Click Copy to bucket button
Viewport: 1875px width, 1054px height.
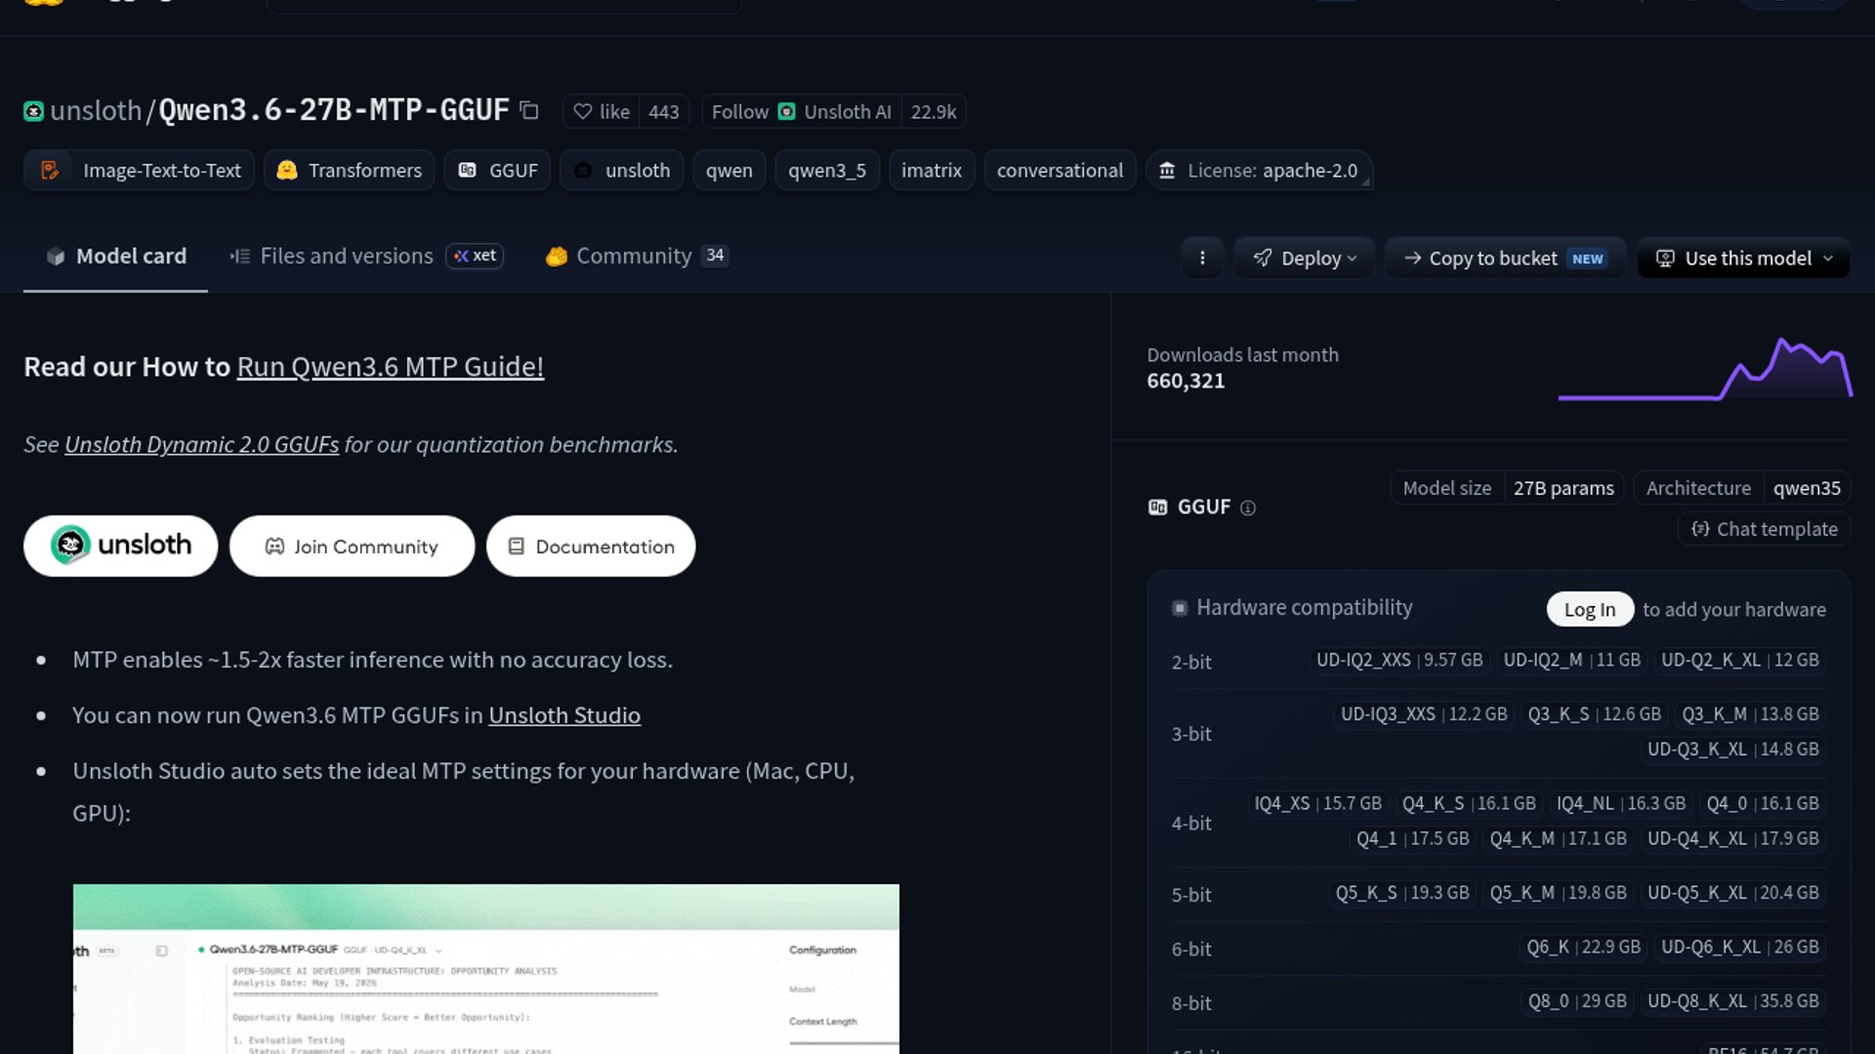click(x=1505, y=258)
